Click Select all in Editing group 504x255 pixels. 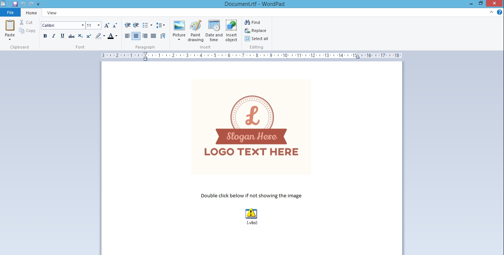[x=256, y=39]
